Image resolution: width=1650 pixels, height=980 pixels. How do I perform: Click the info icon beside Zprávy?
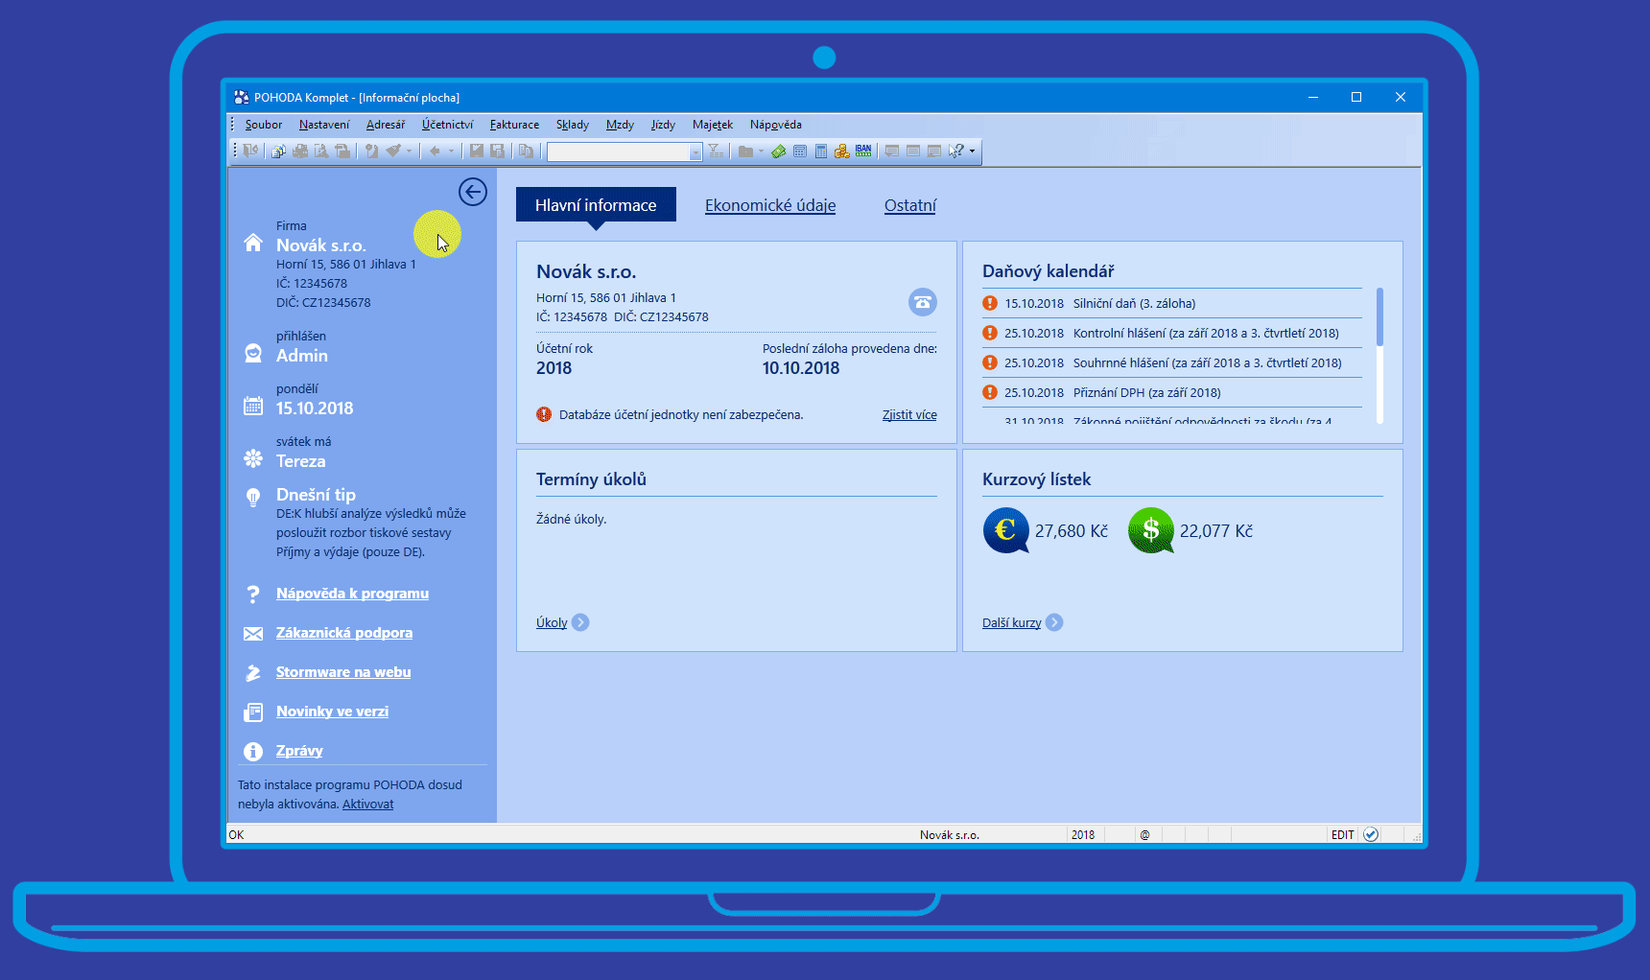(x=253, y=751)
